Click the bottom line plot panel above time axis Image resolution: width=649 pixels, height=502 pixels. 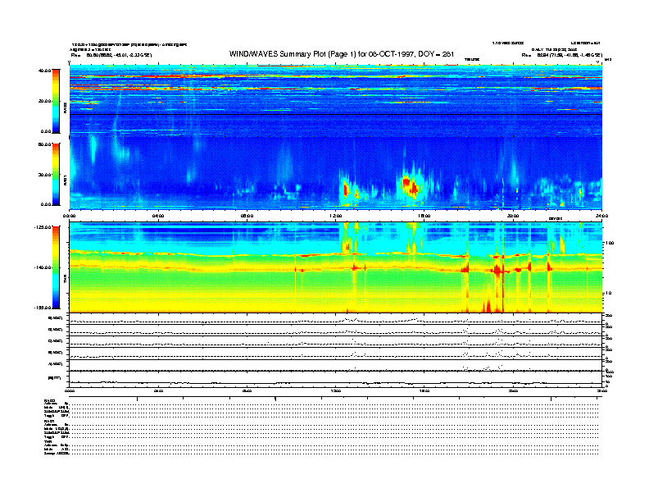pyautogui.click(x=336, y=380)
